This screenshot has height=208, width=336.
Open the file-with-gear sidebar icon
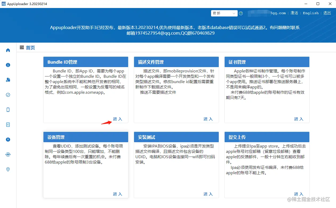[8, 80]
